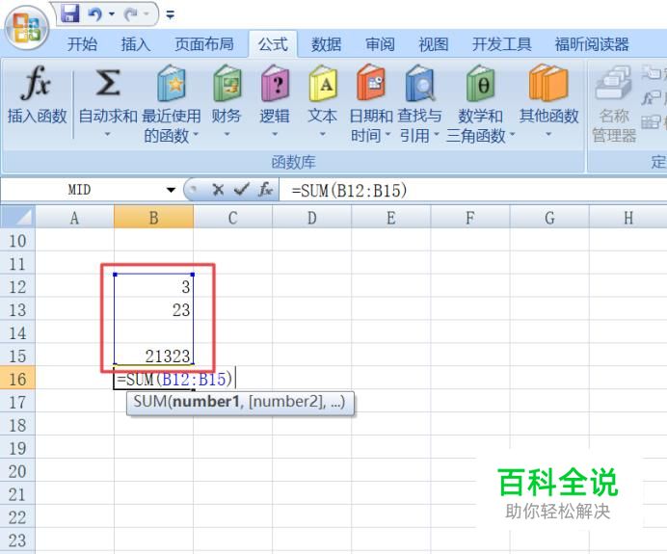This screenshot has height=554, width=667.
Task: Save the workbook with the floppy icon
Action: [70, 13]
